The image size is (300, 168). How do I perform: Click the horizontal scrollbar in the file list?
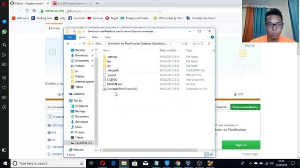pos(150,150)
